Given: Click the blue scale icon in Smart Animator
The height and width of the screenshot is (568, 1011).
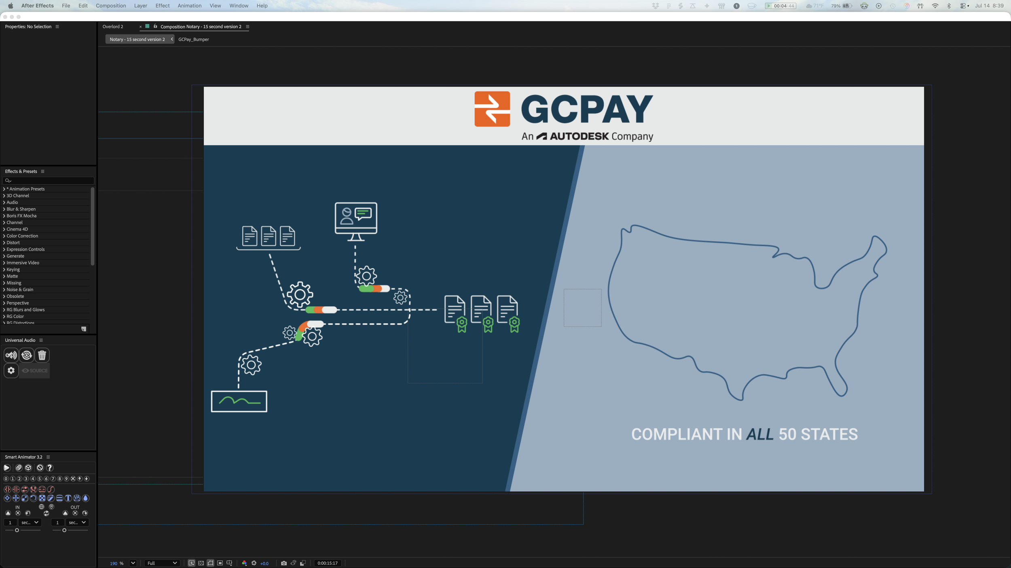Looking at the screenshot, I should pos(25,498).
